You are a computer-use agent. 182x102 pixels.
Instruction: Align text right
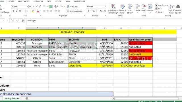tap(51, 11)
